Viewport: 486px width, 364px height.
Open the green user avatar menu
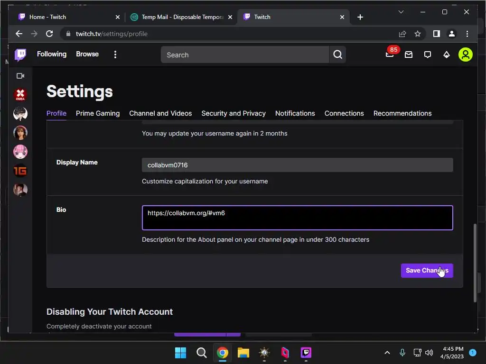[465, 55]
